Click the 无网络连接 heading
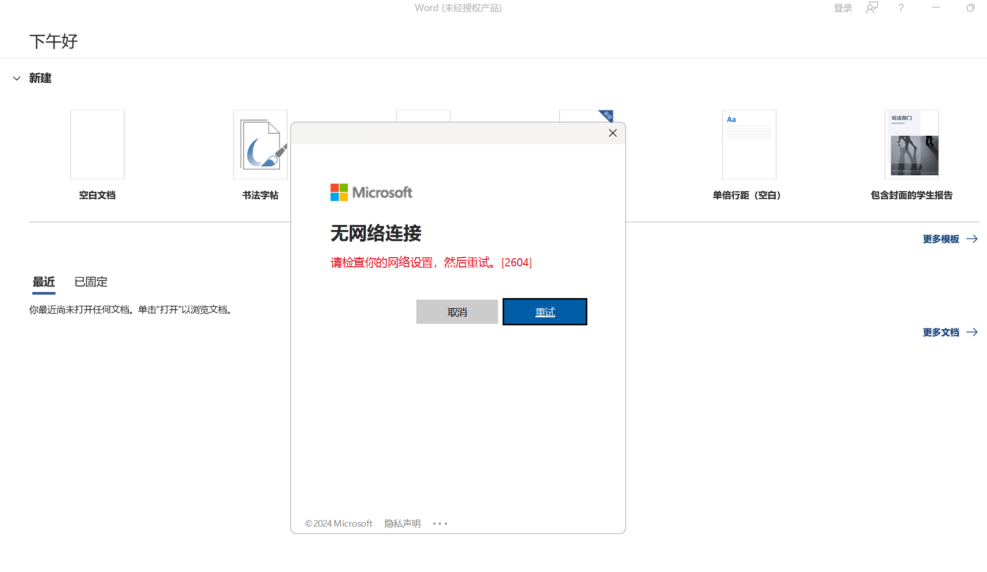 tap(376, 233)
